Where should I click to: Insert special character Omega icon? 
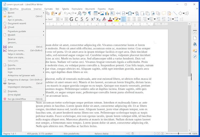point(130,13)
